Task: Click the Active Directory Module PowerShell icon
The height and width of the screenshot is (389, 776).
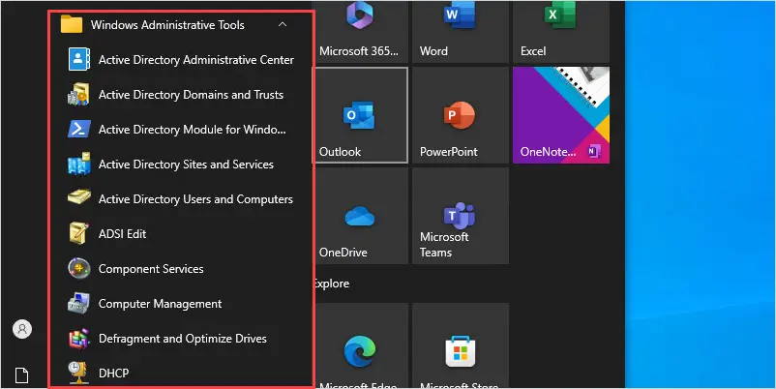Action: click(x=78, y=129)
